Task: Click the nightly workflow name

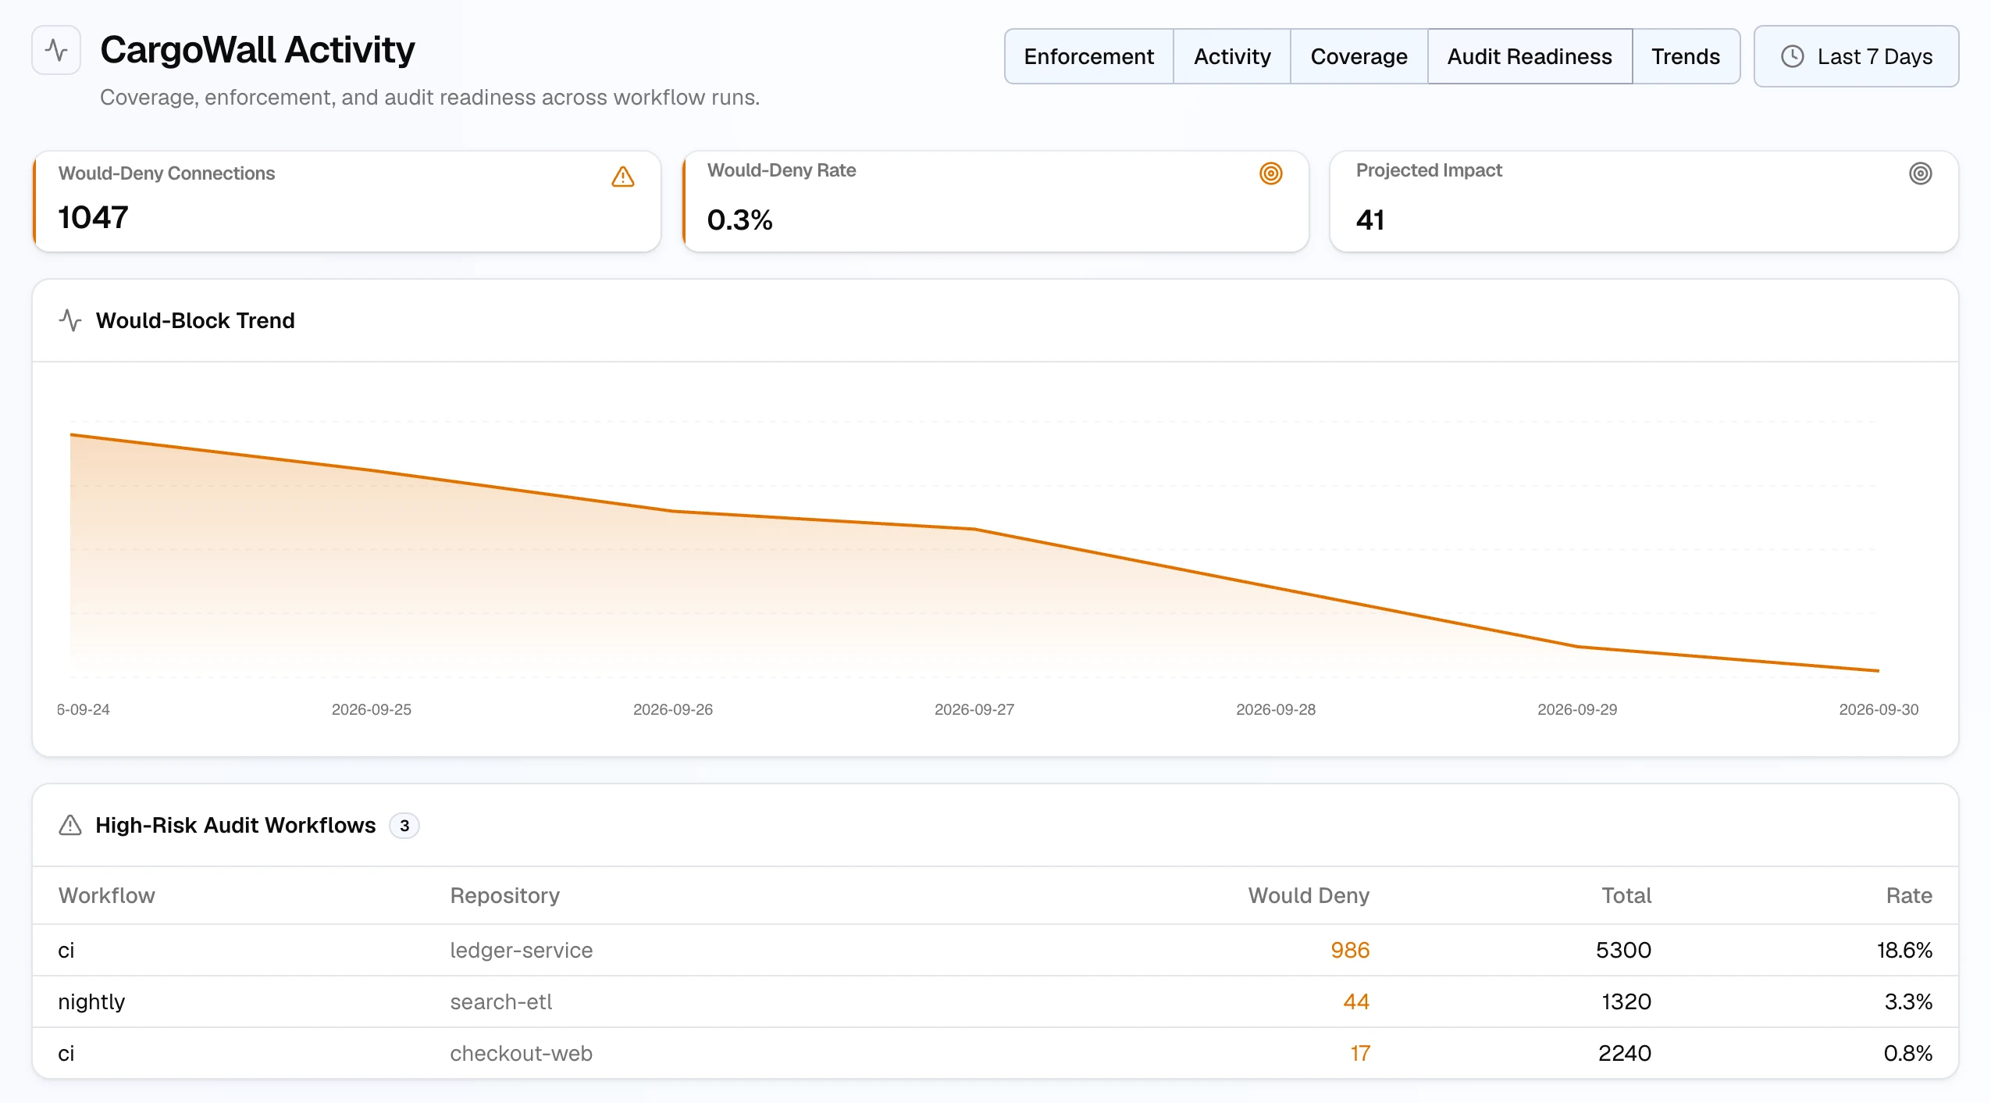Action: [91, 1002]
